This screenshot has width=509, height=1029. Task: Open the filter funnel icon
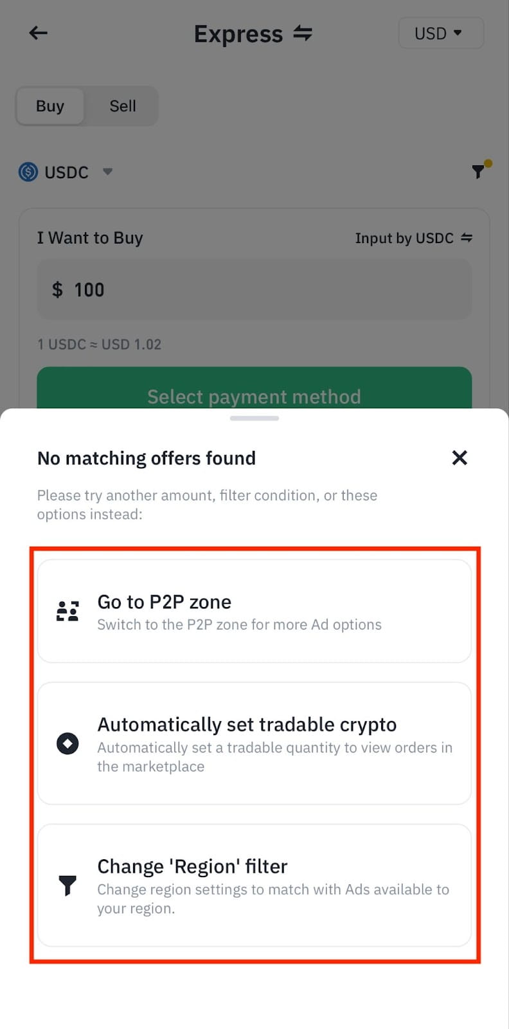tap(479, 170)
